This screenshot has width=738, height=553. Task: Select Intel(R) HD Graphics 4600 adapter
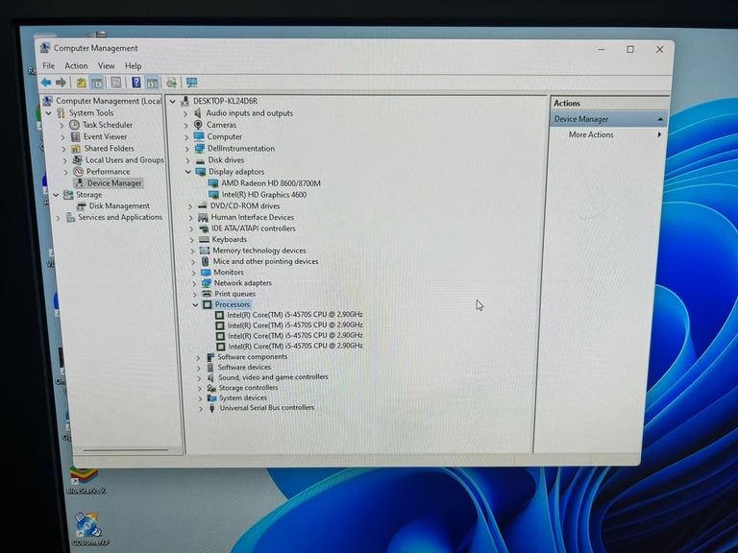pyautogui.click(x=263, y=194)
